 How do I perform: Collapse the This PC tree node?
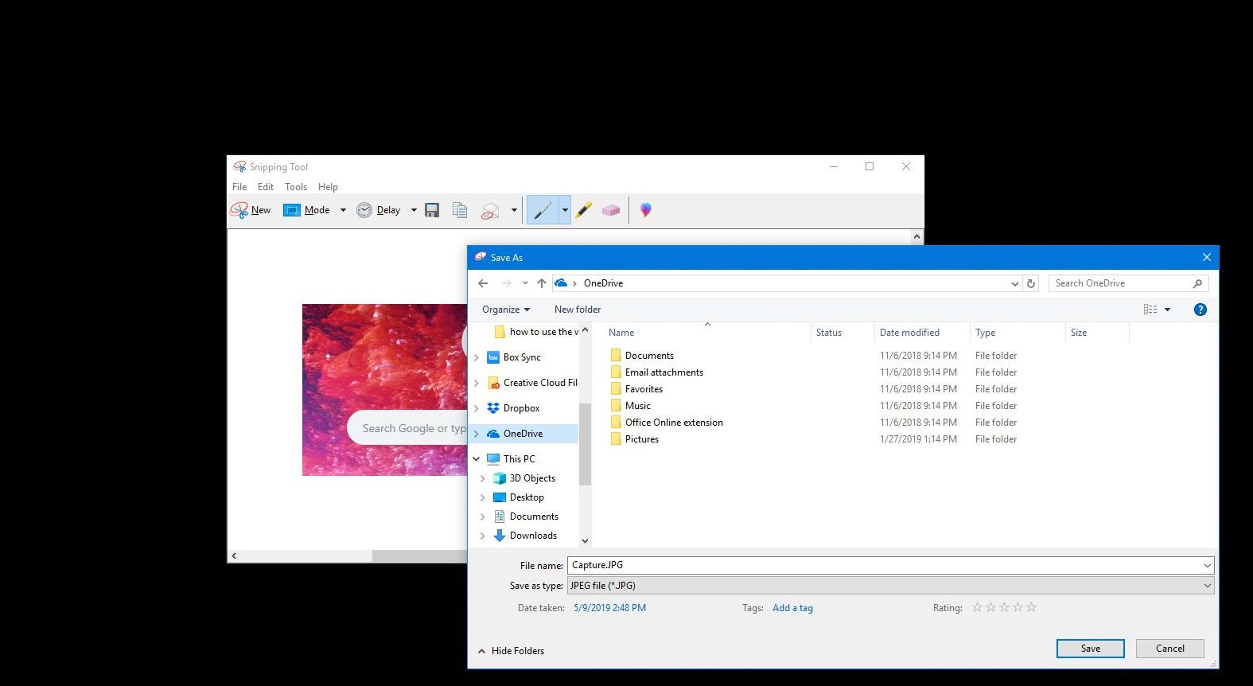coord(477,459)
